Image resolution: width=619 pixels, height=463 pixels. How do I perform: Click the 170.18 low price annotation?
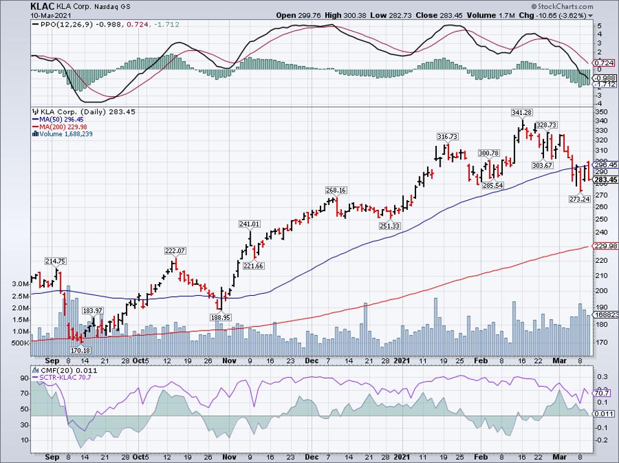[x=80, y=350]
